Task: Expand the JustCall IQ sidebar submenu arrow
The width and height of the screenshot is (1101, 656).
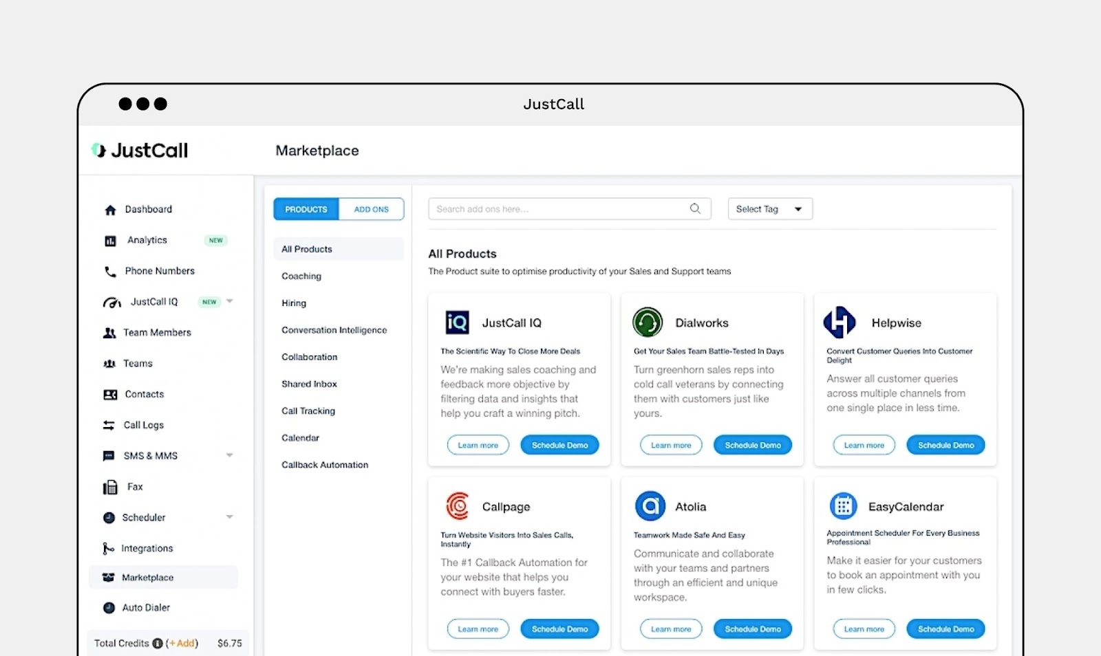Action: (230, 301)
